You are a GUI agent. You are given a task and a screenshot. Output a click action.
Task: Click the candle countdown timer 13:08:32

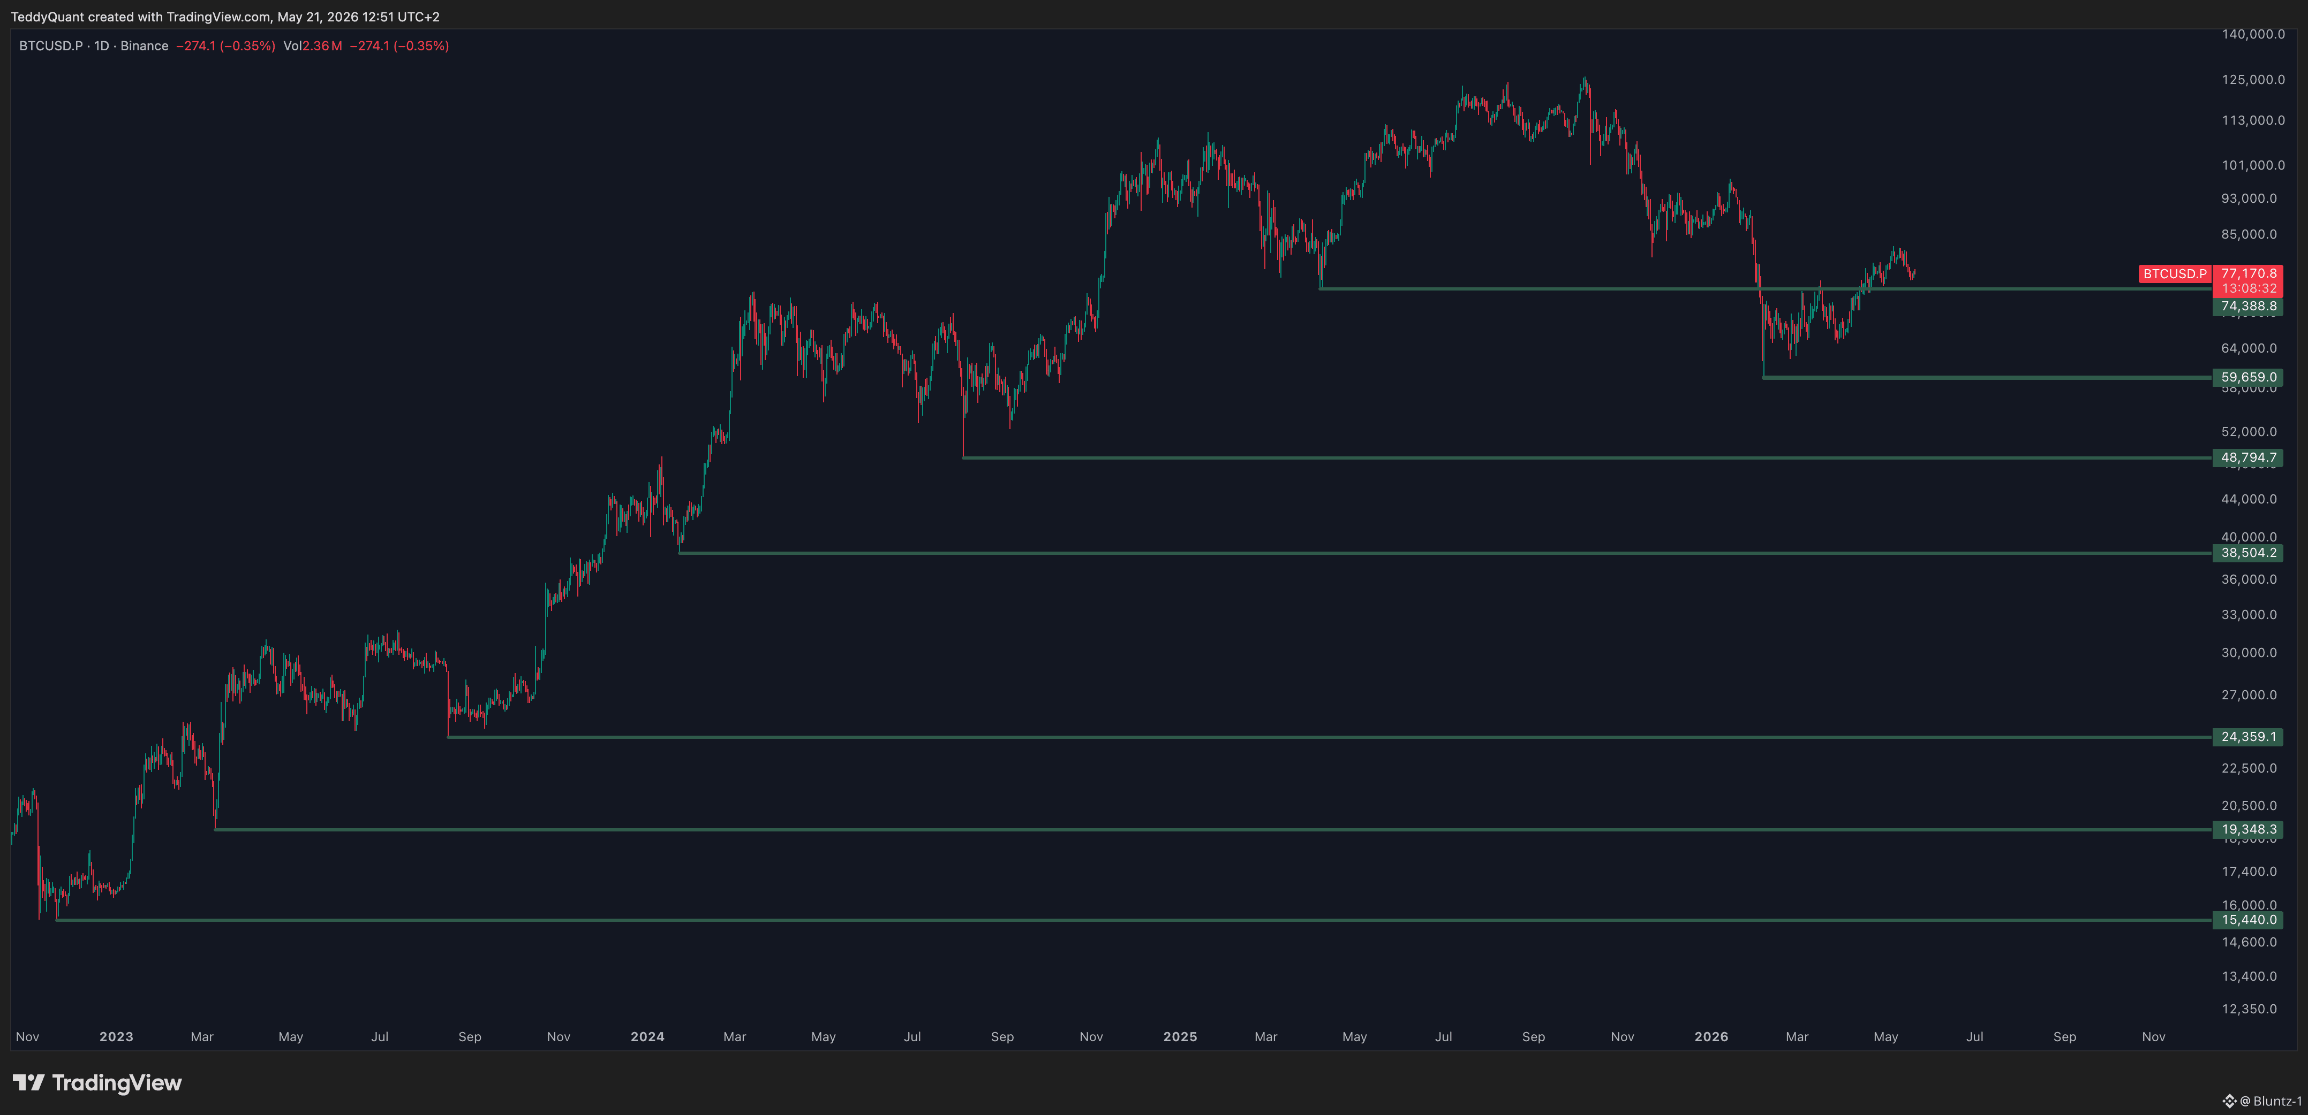tap(2248, 288)
